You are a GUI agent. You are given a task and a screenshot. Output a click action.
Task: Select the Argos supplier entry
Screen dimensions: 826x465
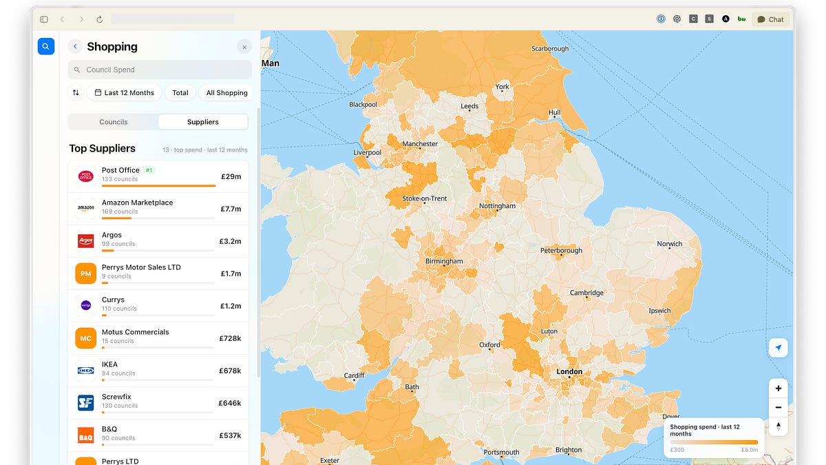click(158, 241)
